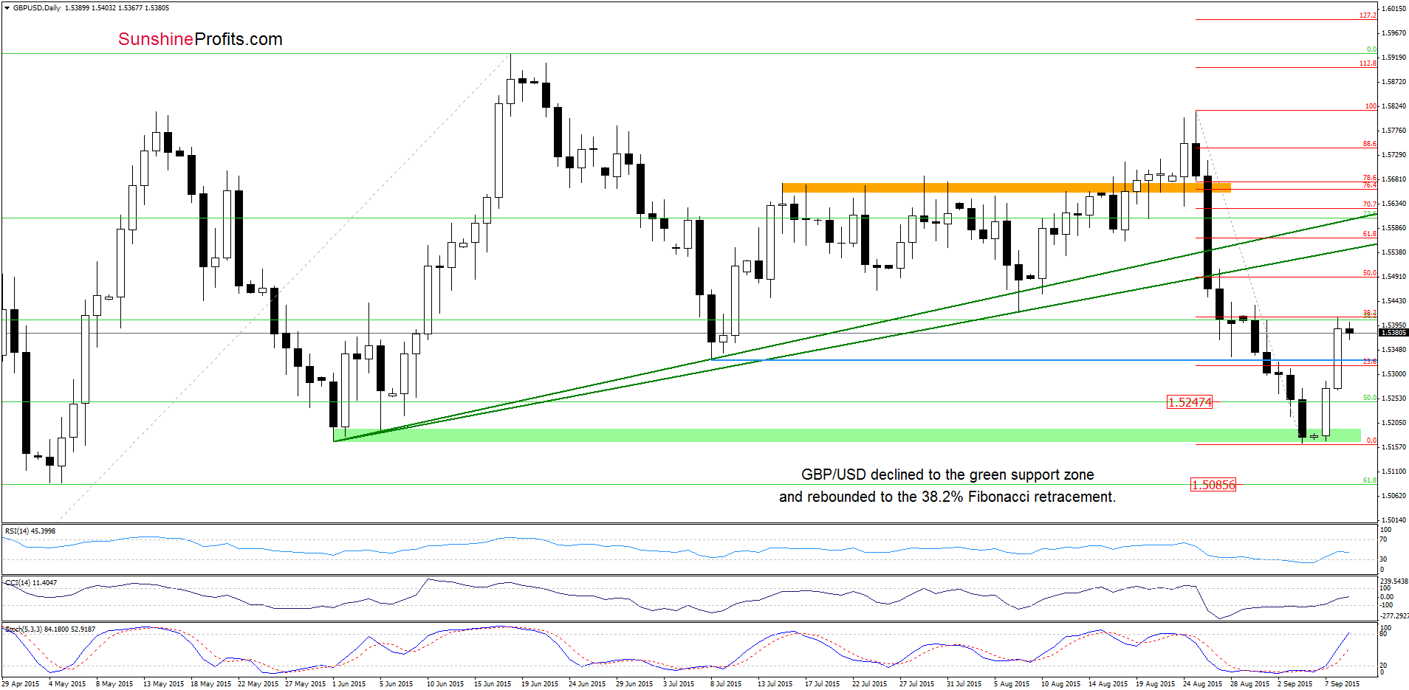Click the 127.2 Fibonacci extension label
The width and height of the screenshot is (1409, 690).
(1368, 15)
